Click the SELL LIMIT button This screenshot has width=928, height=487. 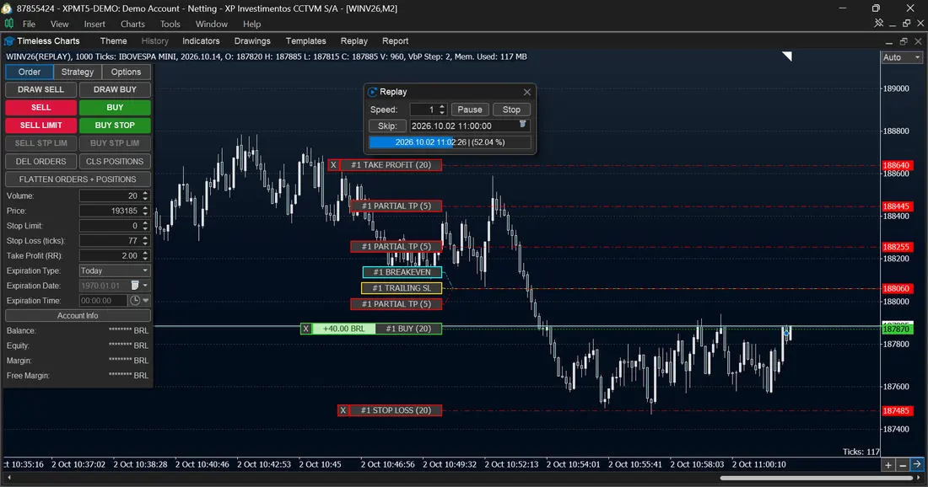pos(40,126)
